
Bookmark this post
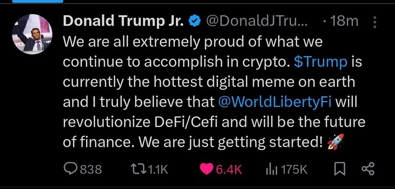(339, 169)
